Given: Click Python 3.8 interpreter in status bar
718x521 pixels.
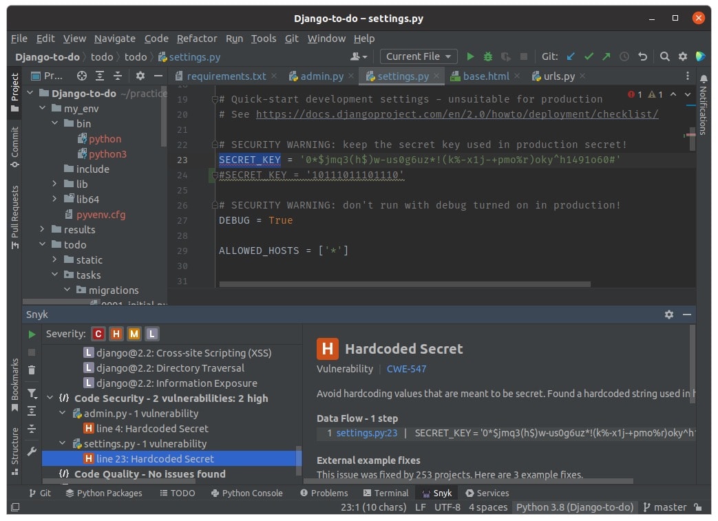Looking at the screenshot, I should coord(575,507).
